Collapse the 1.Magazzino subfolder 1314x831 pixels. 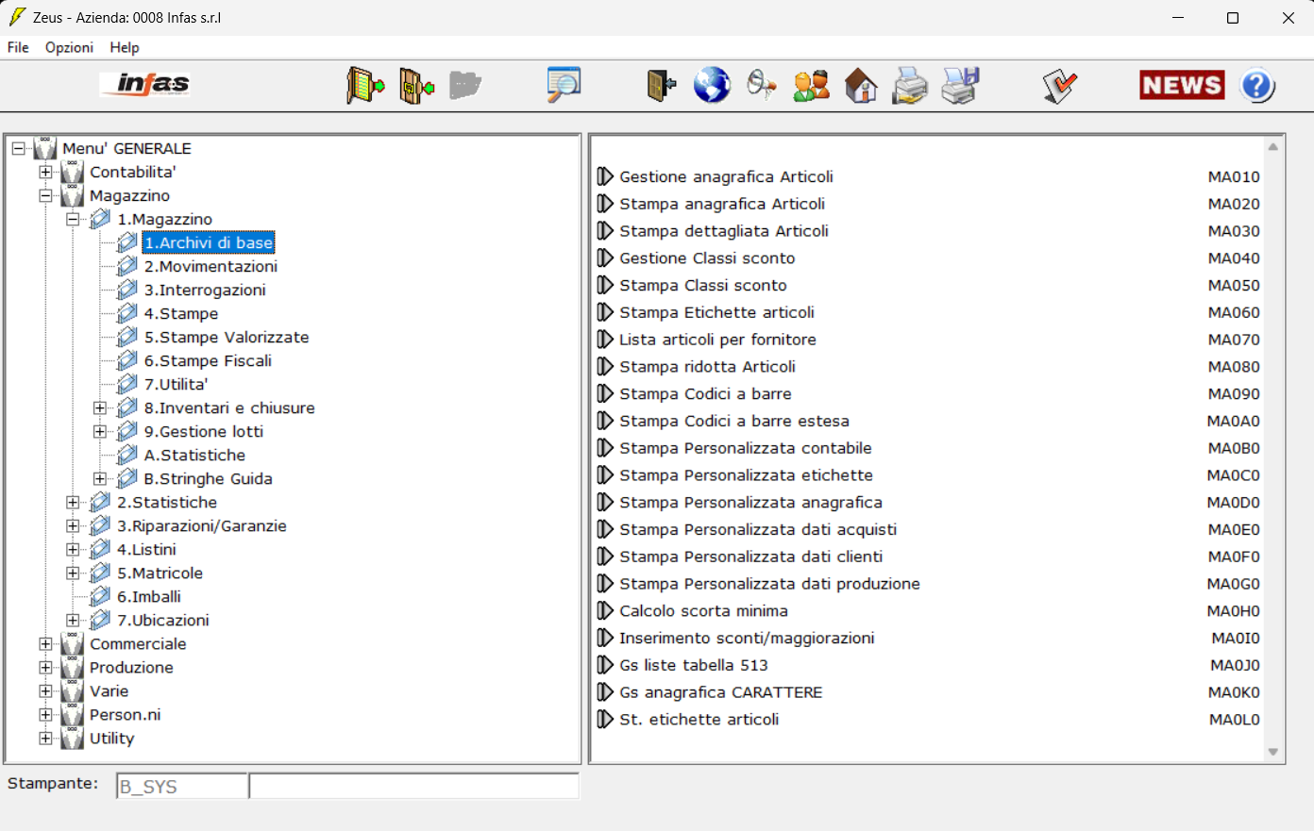73,219
